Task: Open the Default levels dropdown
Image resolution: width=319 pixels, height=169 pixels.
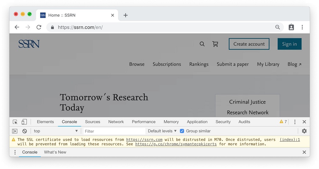Action: (x=162, y=131)
